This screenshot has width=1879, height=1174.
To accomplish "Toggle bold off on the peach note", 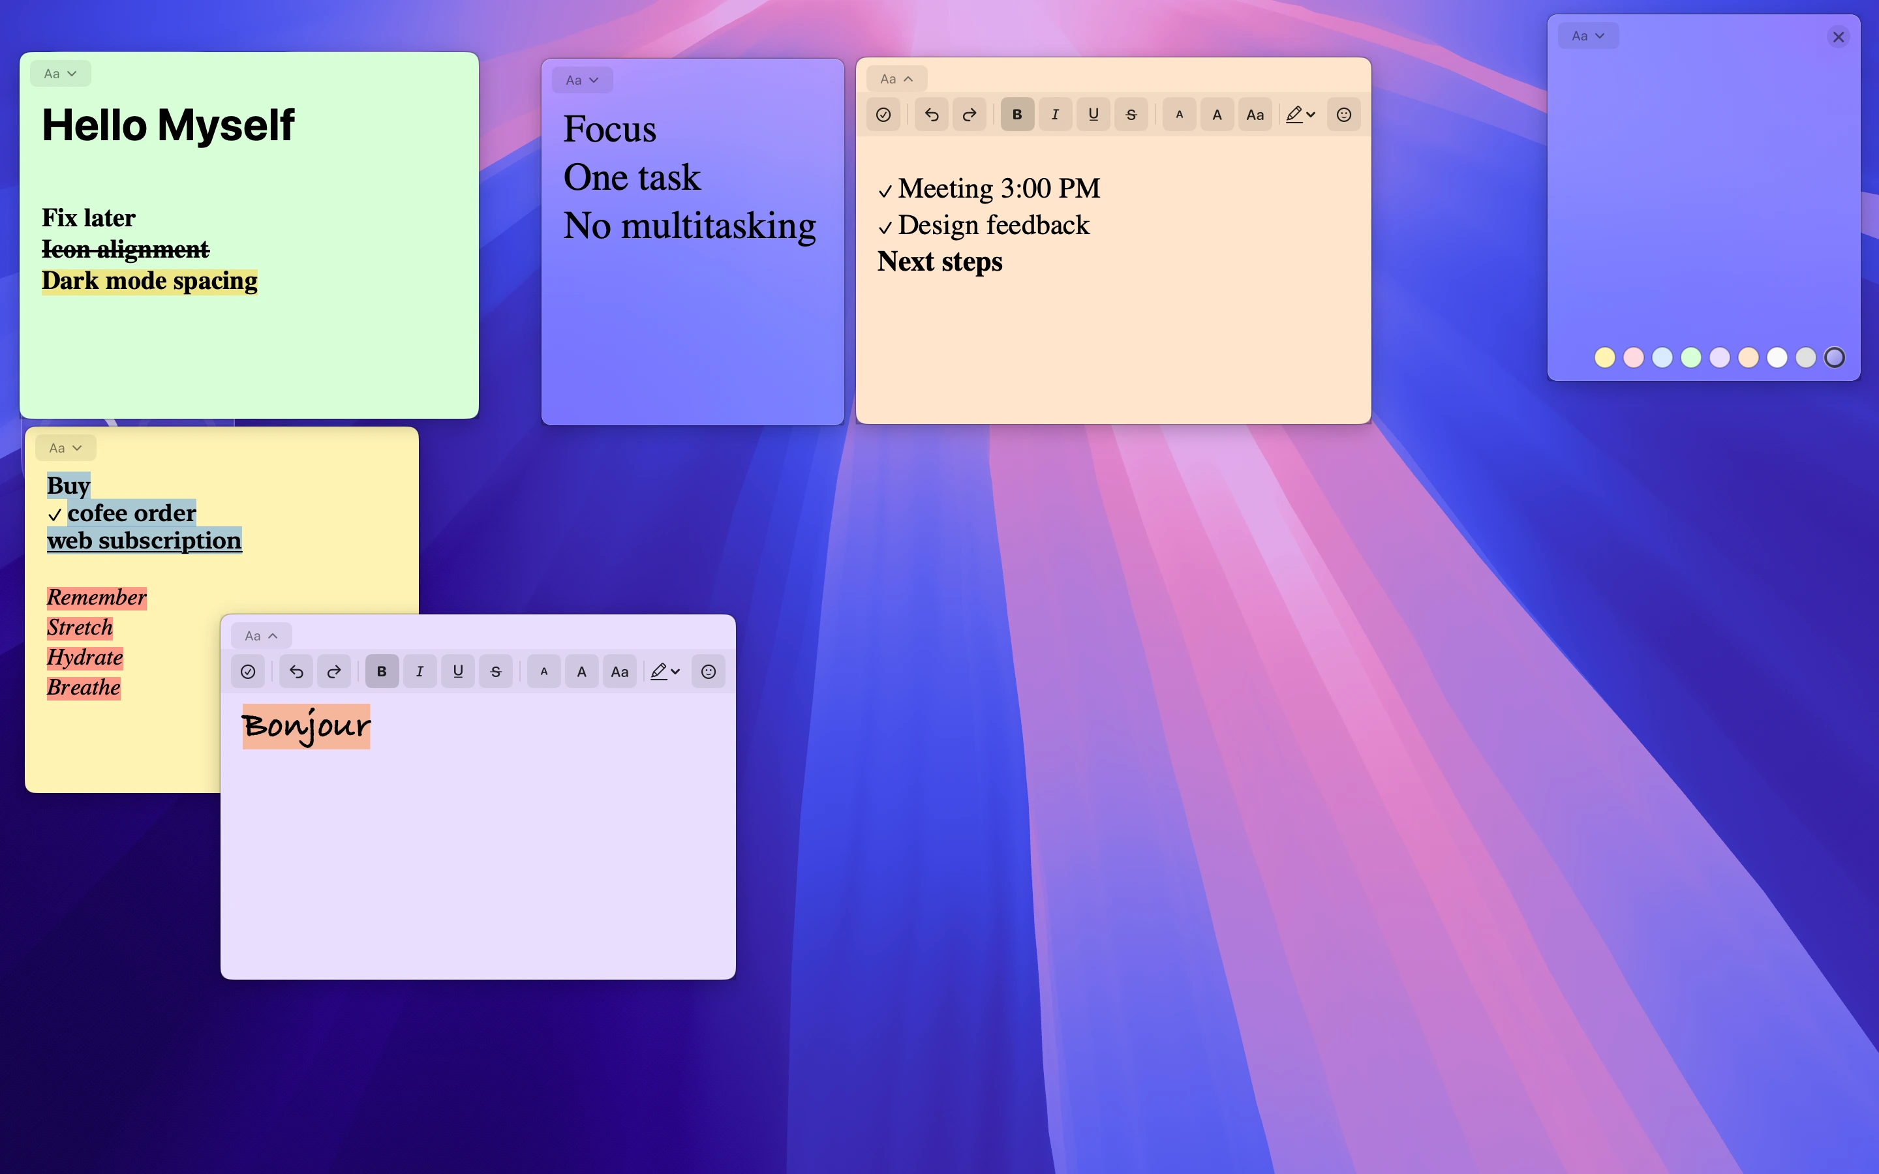I will [x=1017, y=114].
